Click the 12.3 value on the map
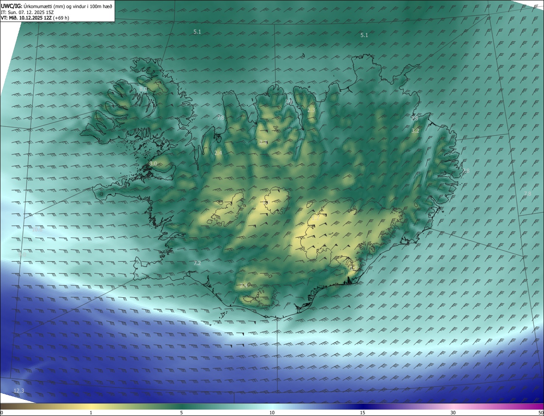This screenshot has height=416, width=544. coord(19,390)
